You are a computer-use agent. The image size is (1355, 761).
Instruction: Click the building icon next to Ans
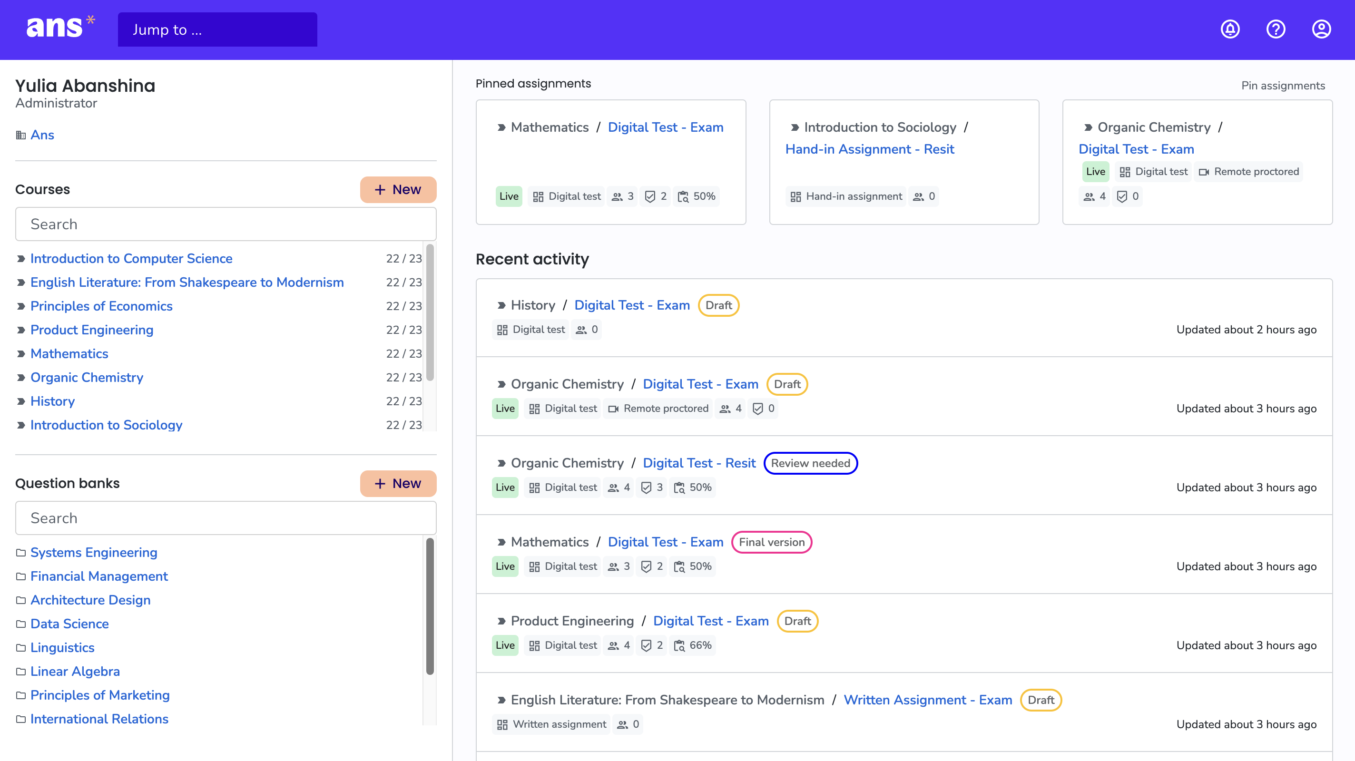(x=20, y=135)
